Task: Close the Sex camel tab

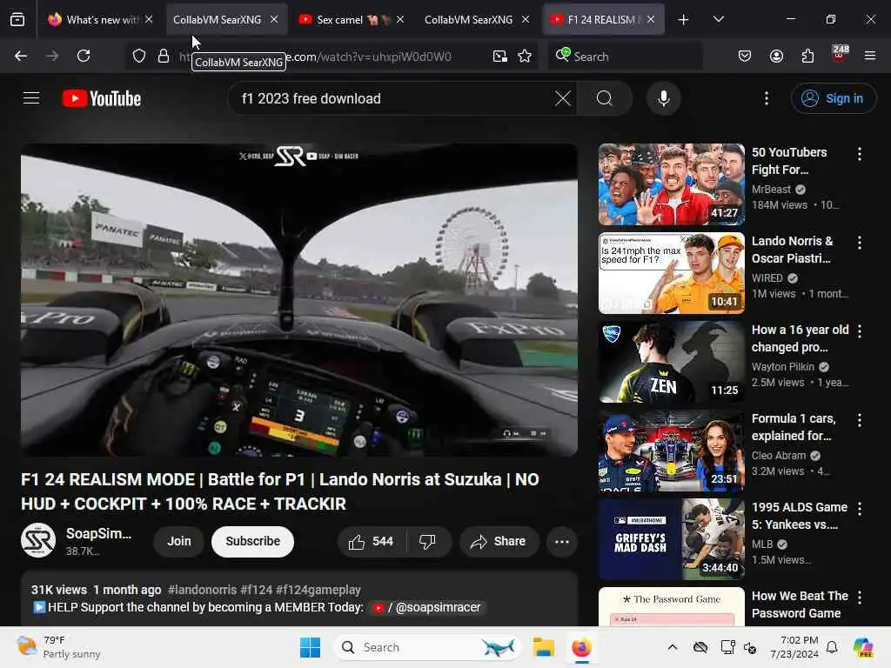Action: click(400, 19)
